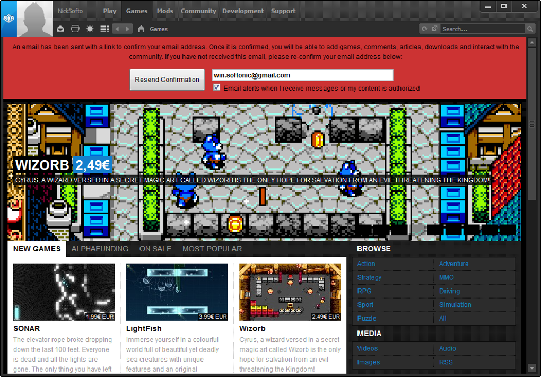
Task: Browse the Adventure category
Action: (453, 264)
